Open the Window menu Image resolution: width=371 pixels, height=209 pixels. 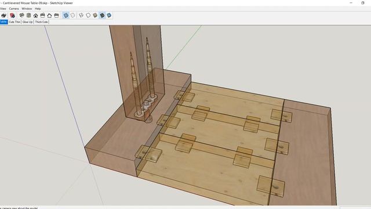coord(27,9)
